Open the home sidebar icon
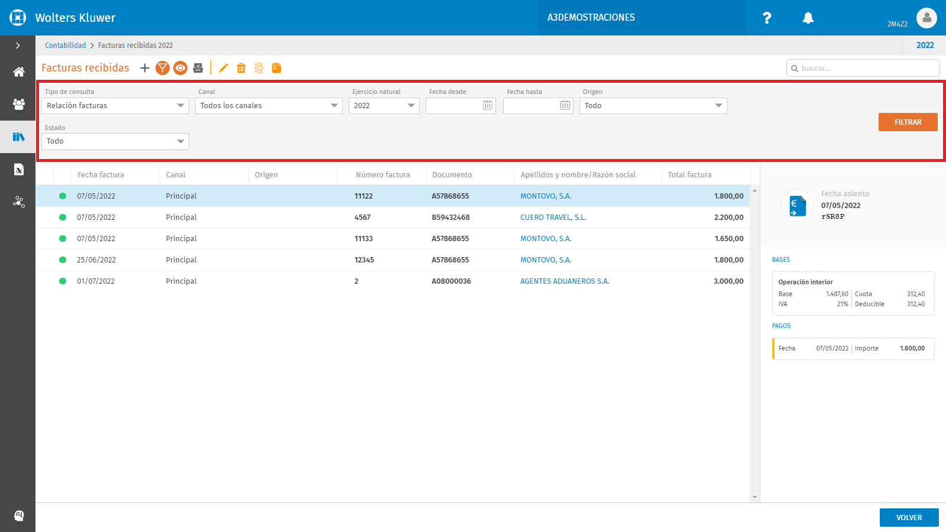This screenshot has height=532, width=946. tap(19, 72)
